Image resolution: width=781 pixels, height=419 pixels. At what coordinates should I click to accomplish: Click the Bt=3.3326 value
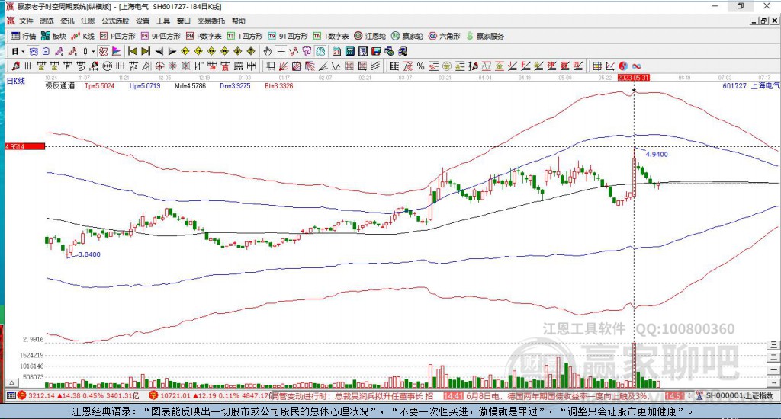(x=279, y=85)
